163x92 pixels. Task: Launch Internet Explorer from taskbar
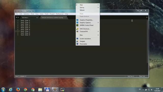tap(11, 90)
